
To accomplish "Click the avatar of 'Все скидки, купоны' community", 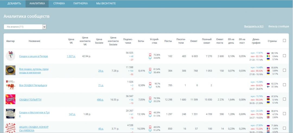I will coord(11,70).
